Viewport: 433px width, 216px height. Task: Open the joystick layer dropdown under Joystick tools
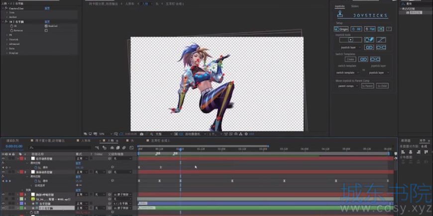click(x=350, y=47)
